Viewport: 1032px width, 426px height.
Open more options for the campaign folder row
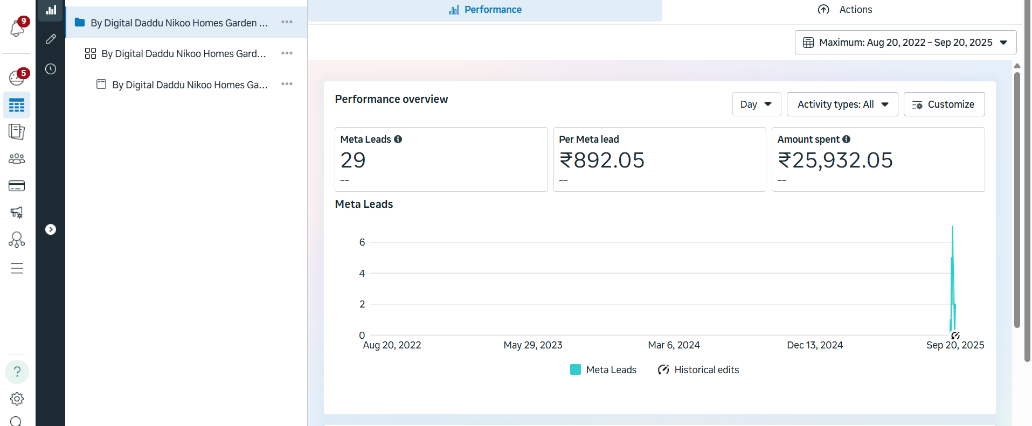pos(287,22)
